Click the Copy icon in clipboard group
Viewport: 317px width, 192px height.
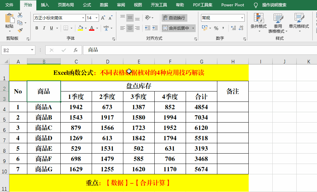pos(20,23)
